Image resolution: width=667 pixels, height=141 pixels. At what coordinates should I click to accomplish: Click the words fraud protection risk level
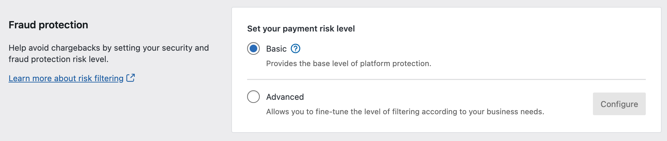point(58,59)
